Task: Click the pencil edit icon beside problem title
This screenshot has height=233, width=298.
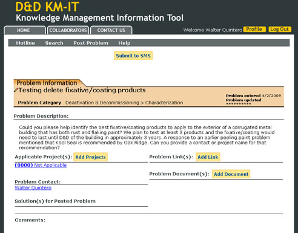Action: pyautogui.click(x=16, y=90)
